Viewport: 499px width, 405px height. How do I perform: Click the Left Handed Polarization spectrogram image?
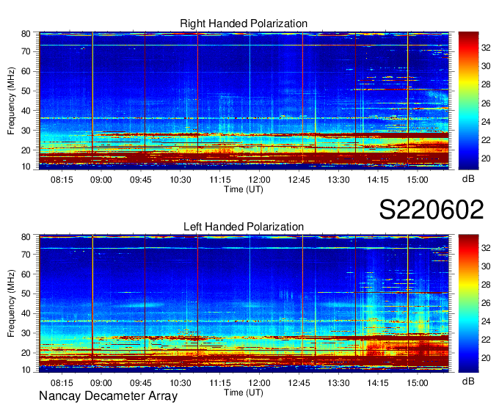point(244,304)
